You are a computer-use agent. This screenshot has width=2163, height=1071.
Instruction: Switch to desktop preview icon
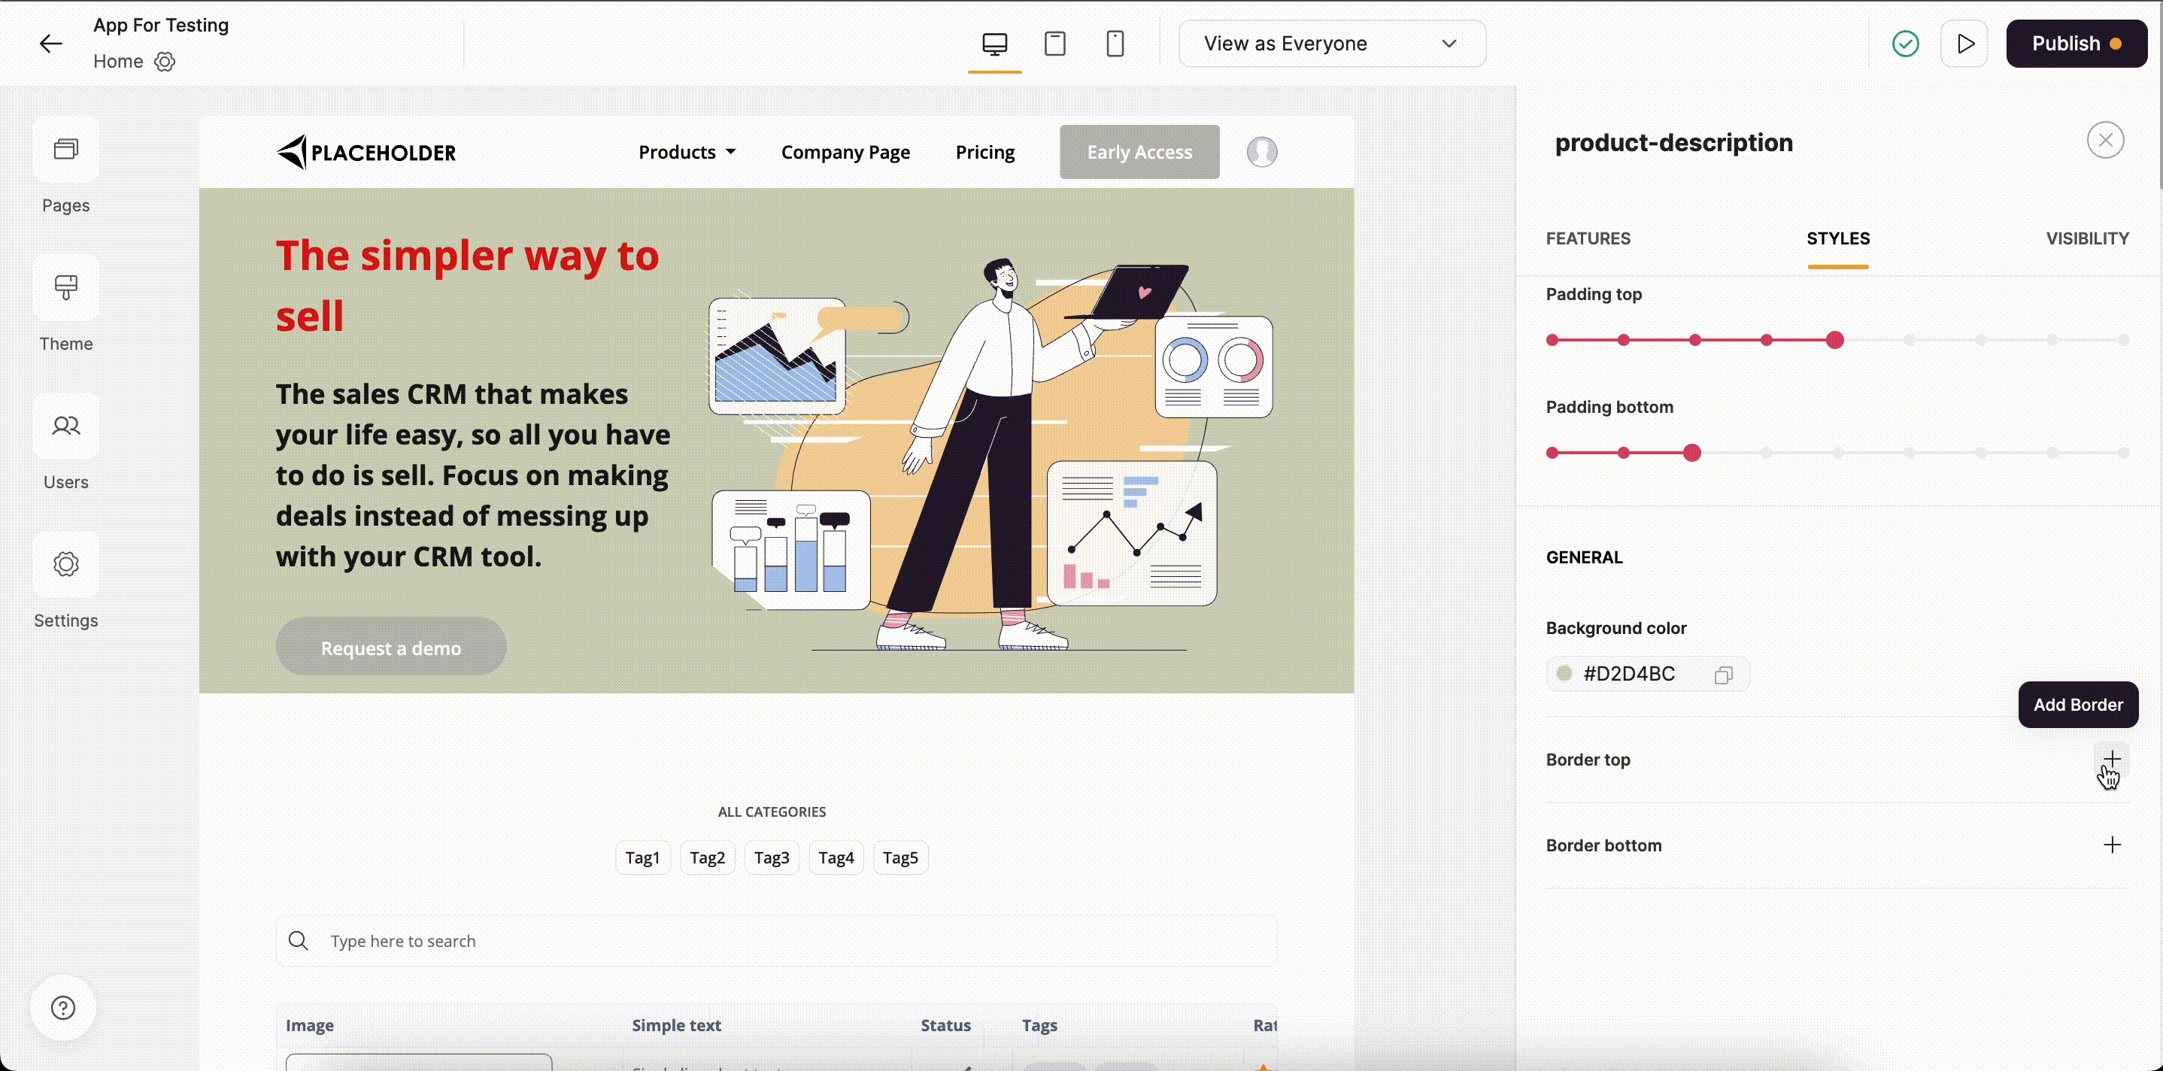[x=994, y=44]
